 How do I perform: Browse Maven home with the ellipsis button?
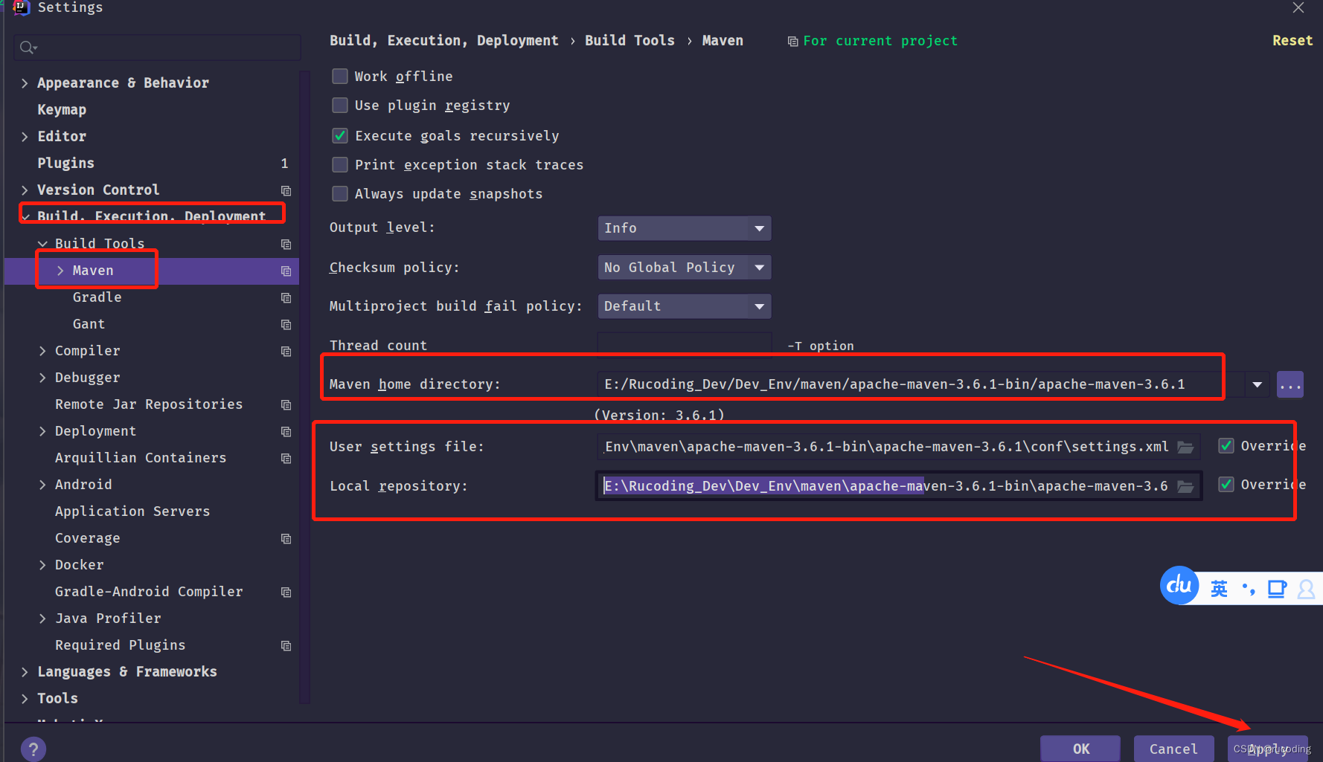pos(1290,384)
